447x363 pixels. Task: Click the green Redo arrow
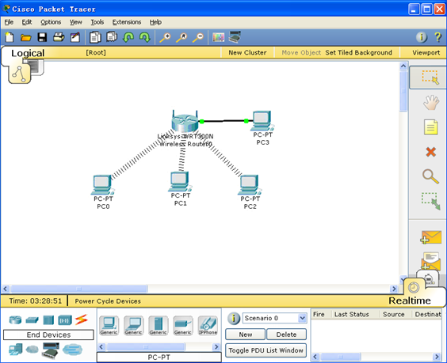pos(145,37)
